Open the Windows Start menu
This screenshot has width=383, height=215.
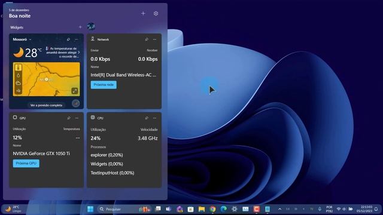90,209
